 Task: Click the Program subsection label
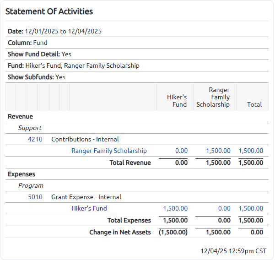(x=31, y=185)
